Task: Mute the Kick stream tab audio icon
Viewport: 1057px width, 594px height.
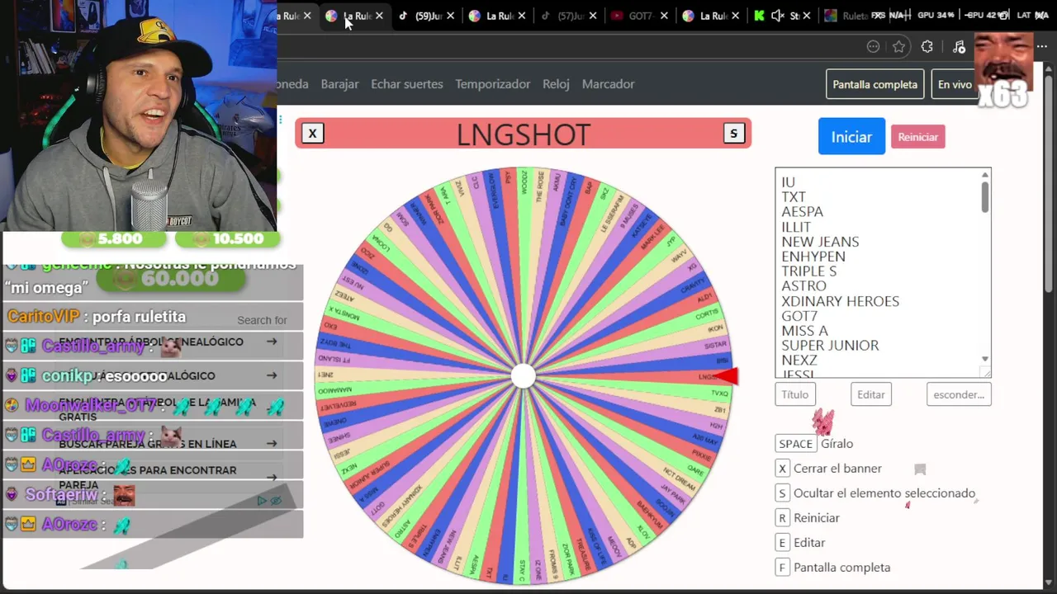Action: pos(777,16)
